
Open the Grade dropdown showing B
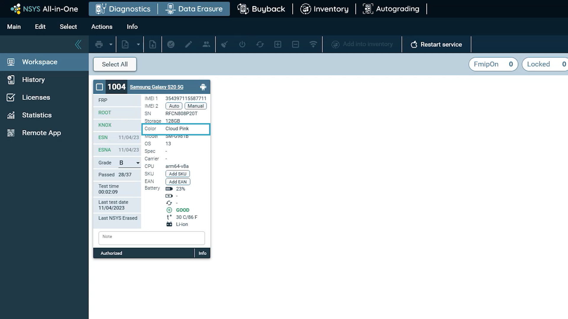pos(129,163)
